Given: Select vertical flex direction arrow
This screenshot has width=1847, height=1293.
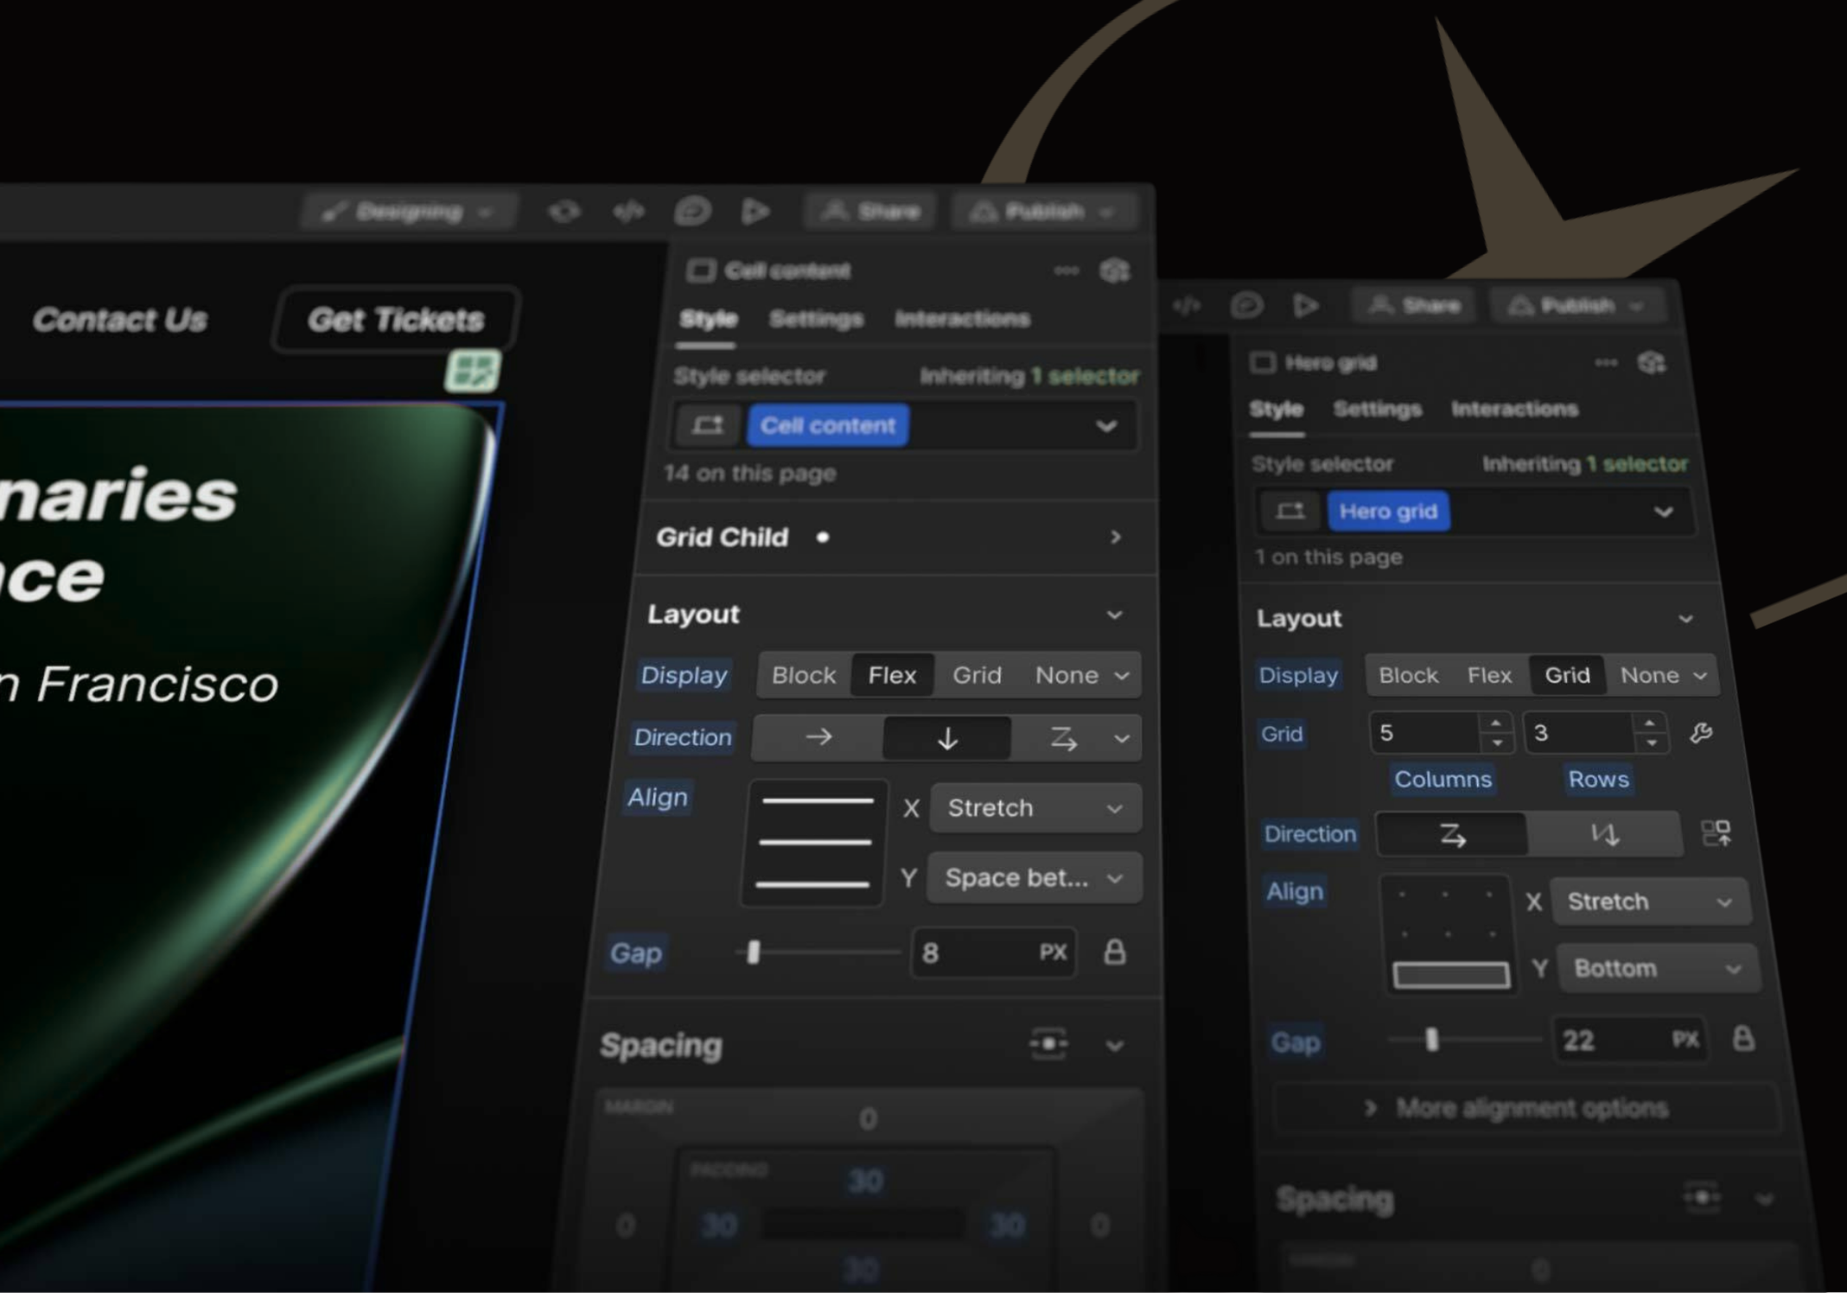Looking at the screenshot, I should [947, 738].
